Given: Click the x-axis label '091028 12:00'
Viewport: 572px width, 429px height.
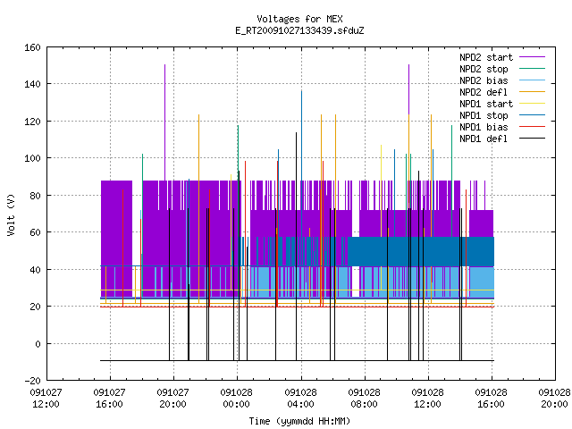Looking at the screenshot, I should (427, 399).
